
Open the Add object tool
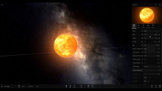pos(70,86)
